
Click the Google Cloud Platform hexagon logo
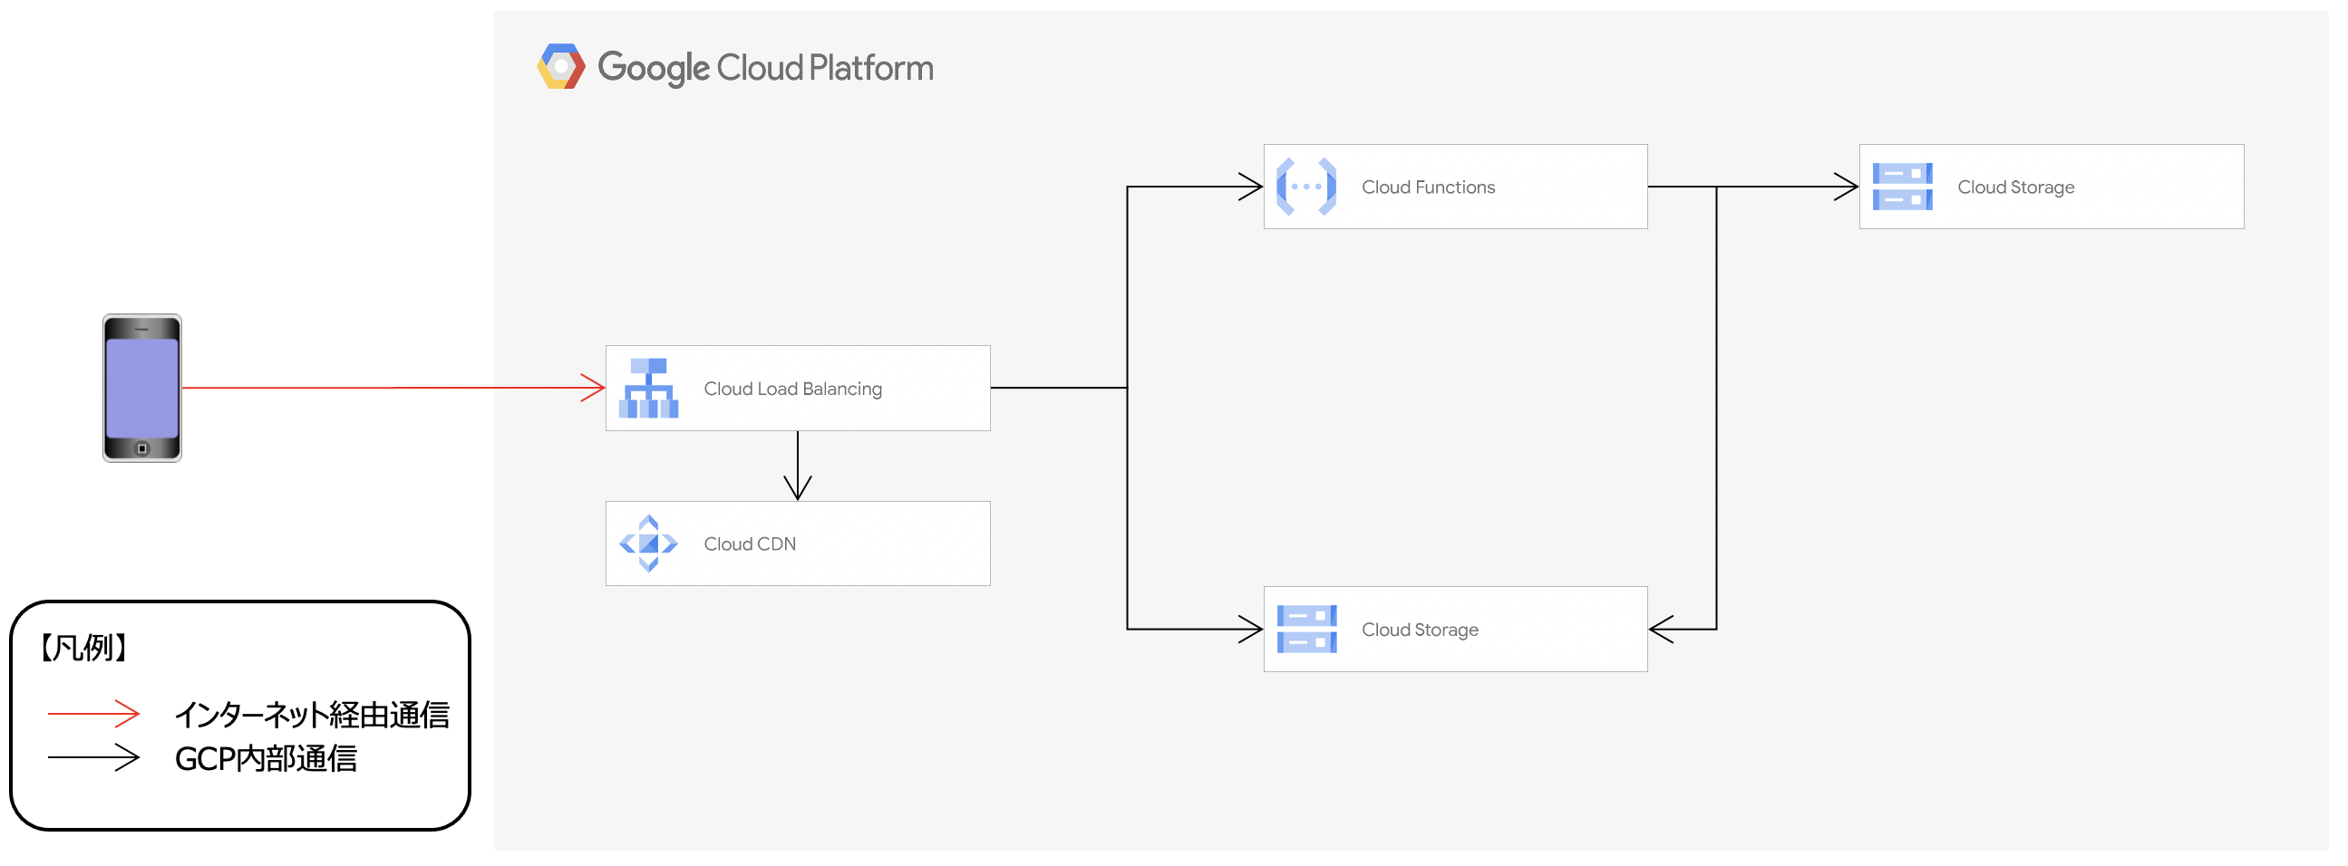point(560,66)
